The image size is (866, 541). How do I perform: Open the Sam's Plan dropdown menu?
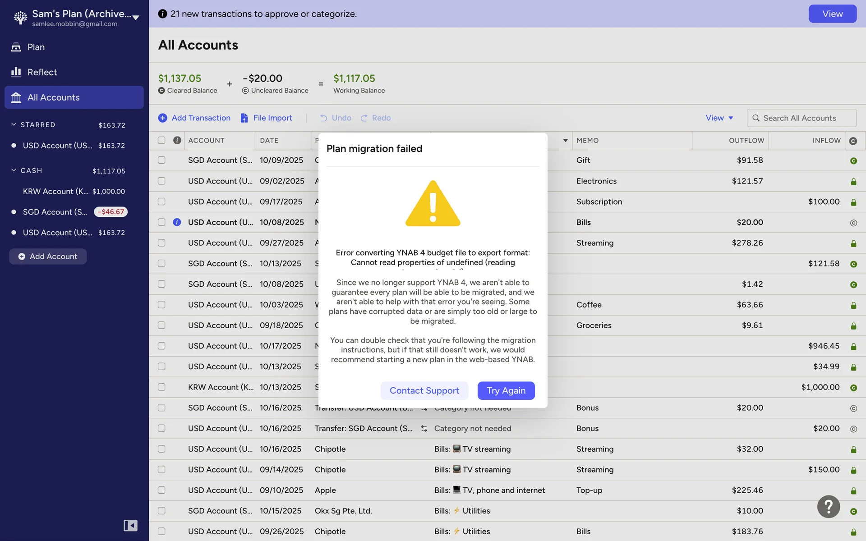[x=135, y=18]
